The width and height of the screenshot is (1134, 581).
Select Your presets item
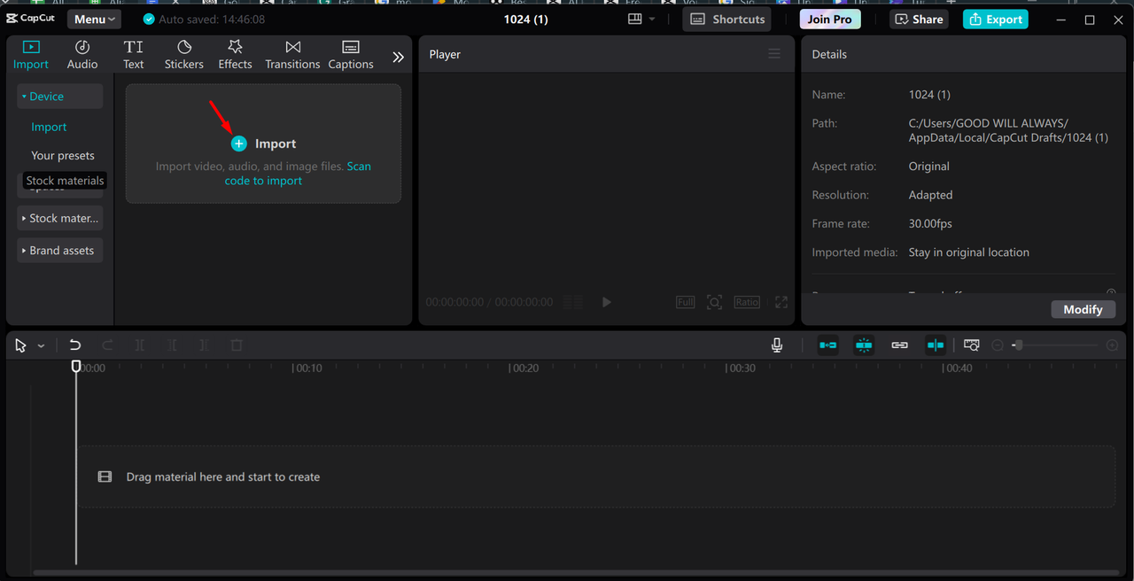[63, 155]
